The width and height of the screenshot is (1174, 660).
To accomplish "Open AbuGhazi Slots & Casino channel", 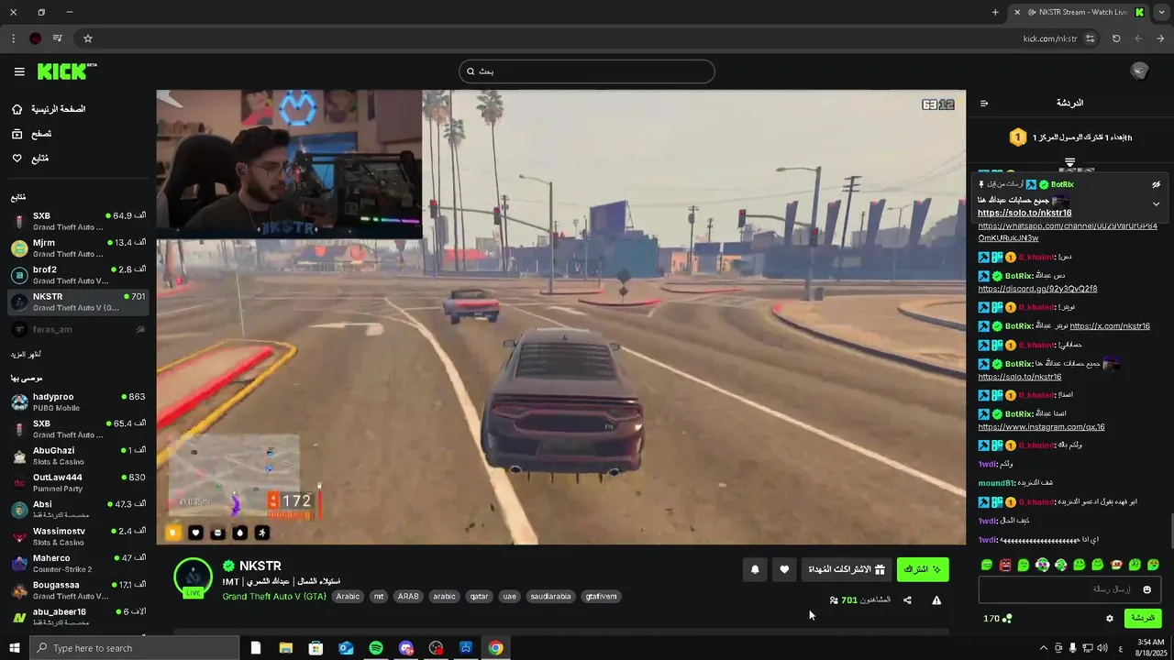I will [x=78, y=456].
